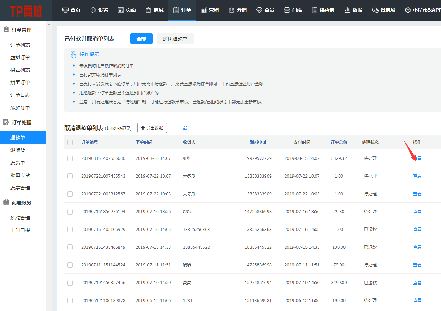Collapse the 订单管理 sidebar section
Viewport: 441px width, 311px height.
22,30
